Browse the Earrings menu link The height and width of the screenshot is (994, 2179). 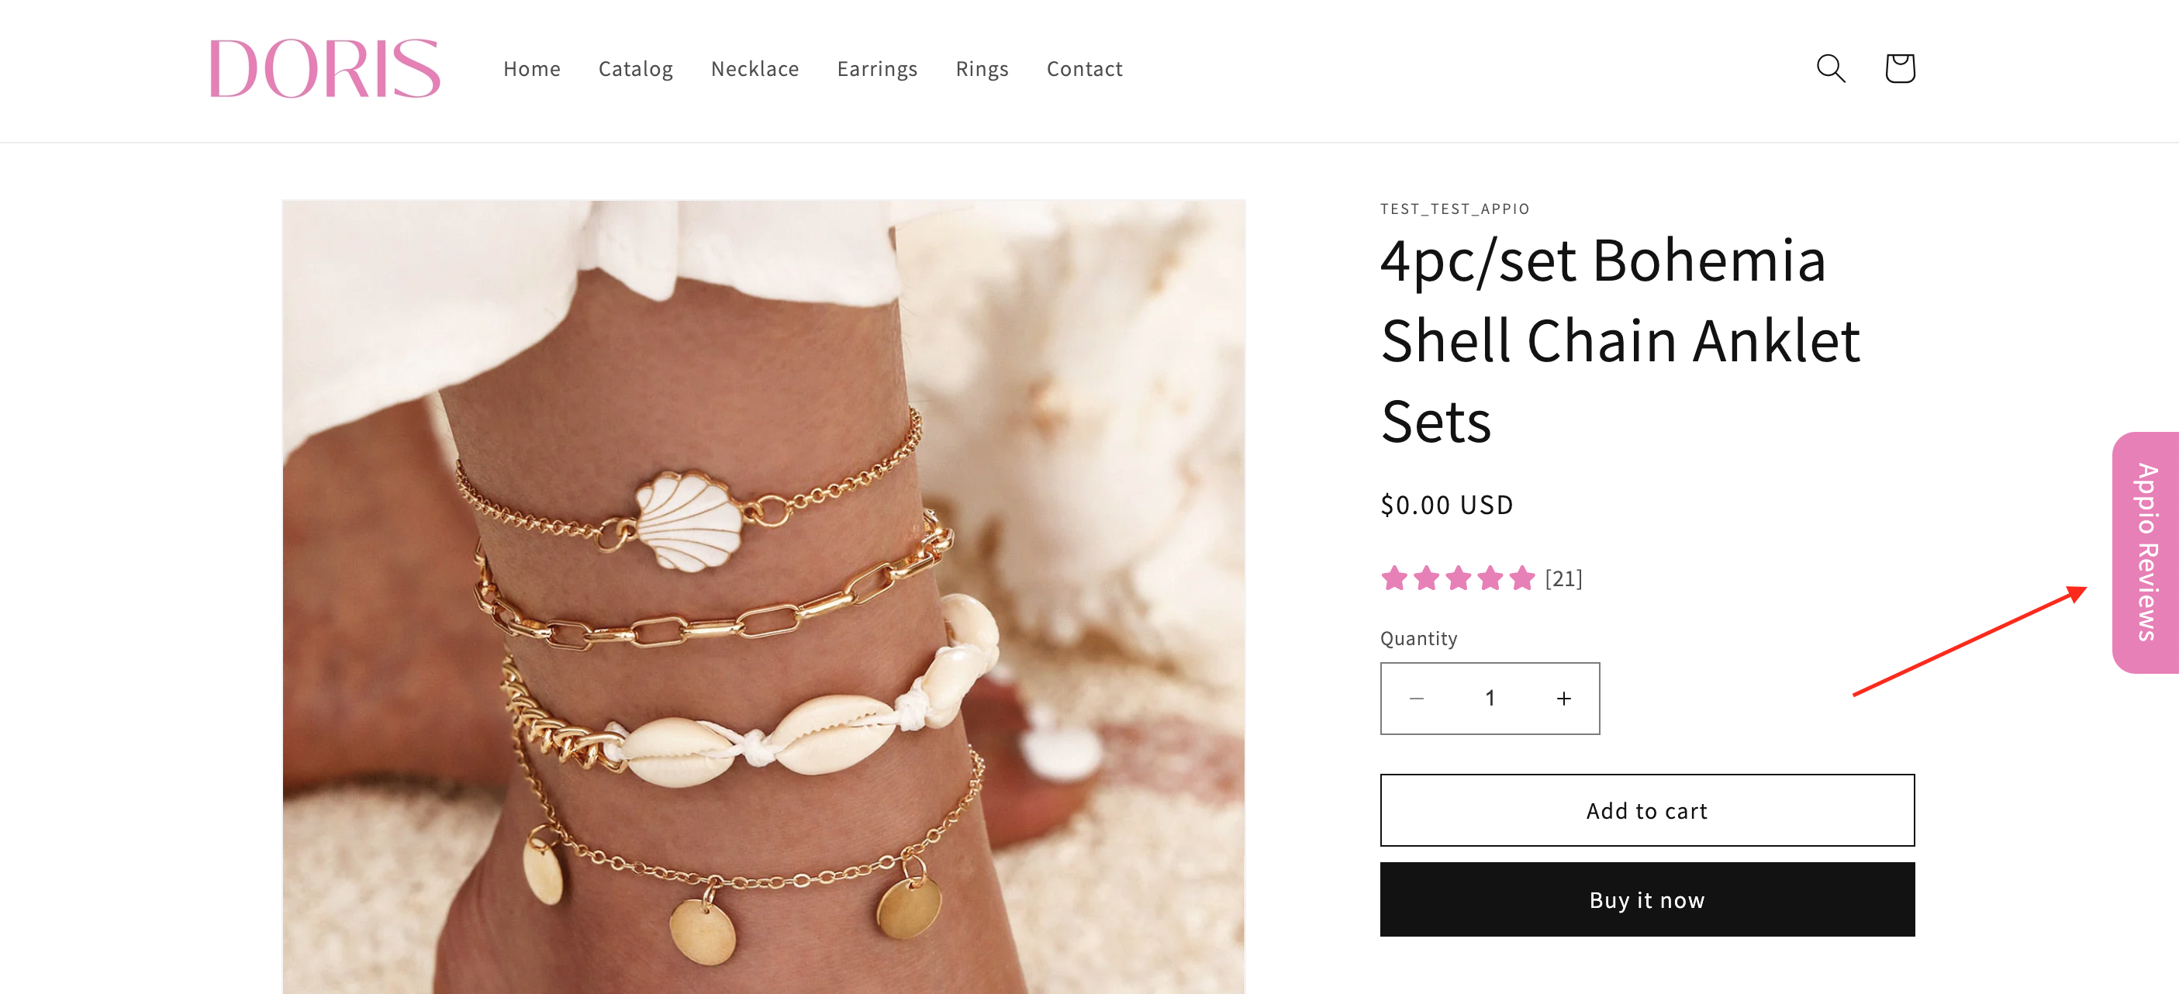tap(877, 68)
